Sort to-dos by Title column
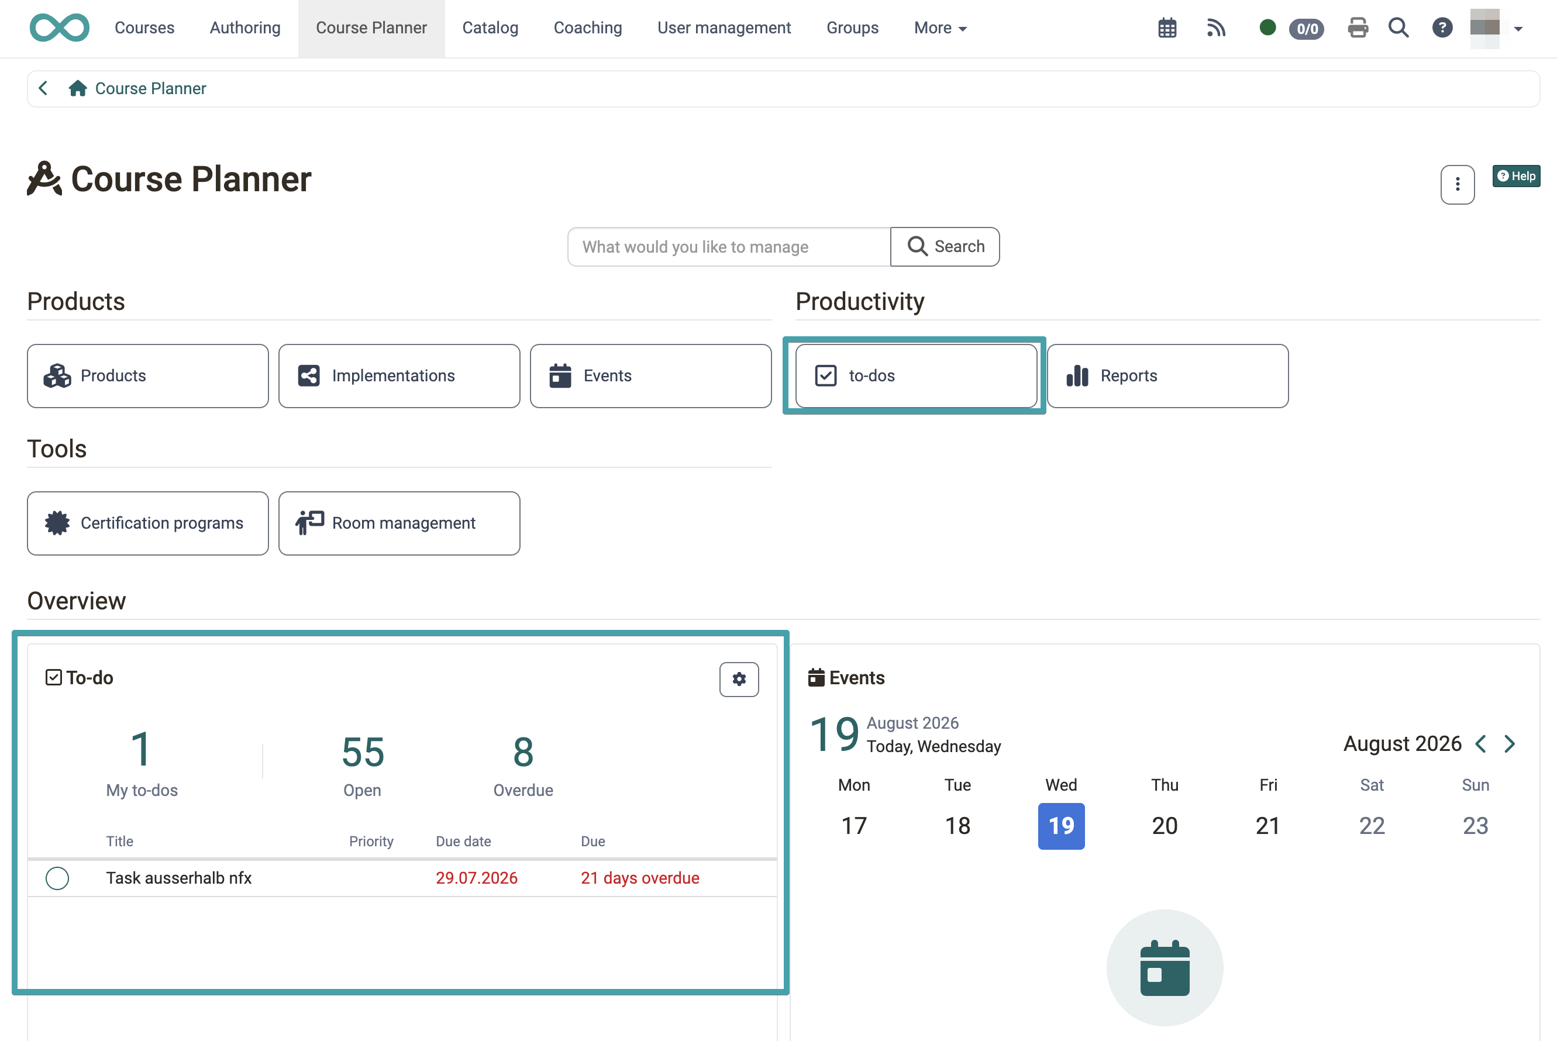This screenshot has width=1557, height=1041. [x=119, y=841]
